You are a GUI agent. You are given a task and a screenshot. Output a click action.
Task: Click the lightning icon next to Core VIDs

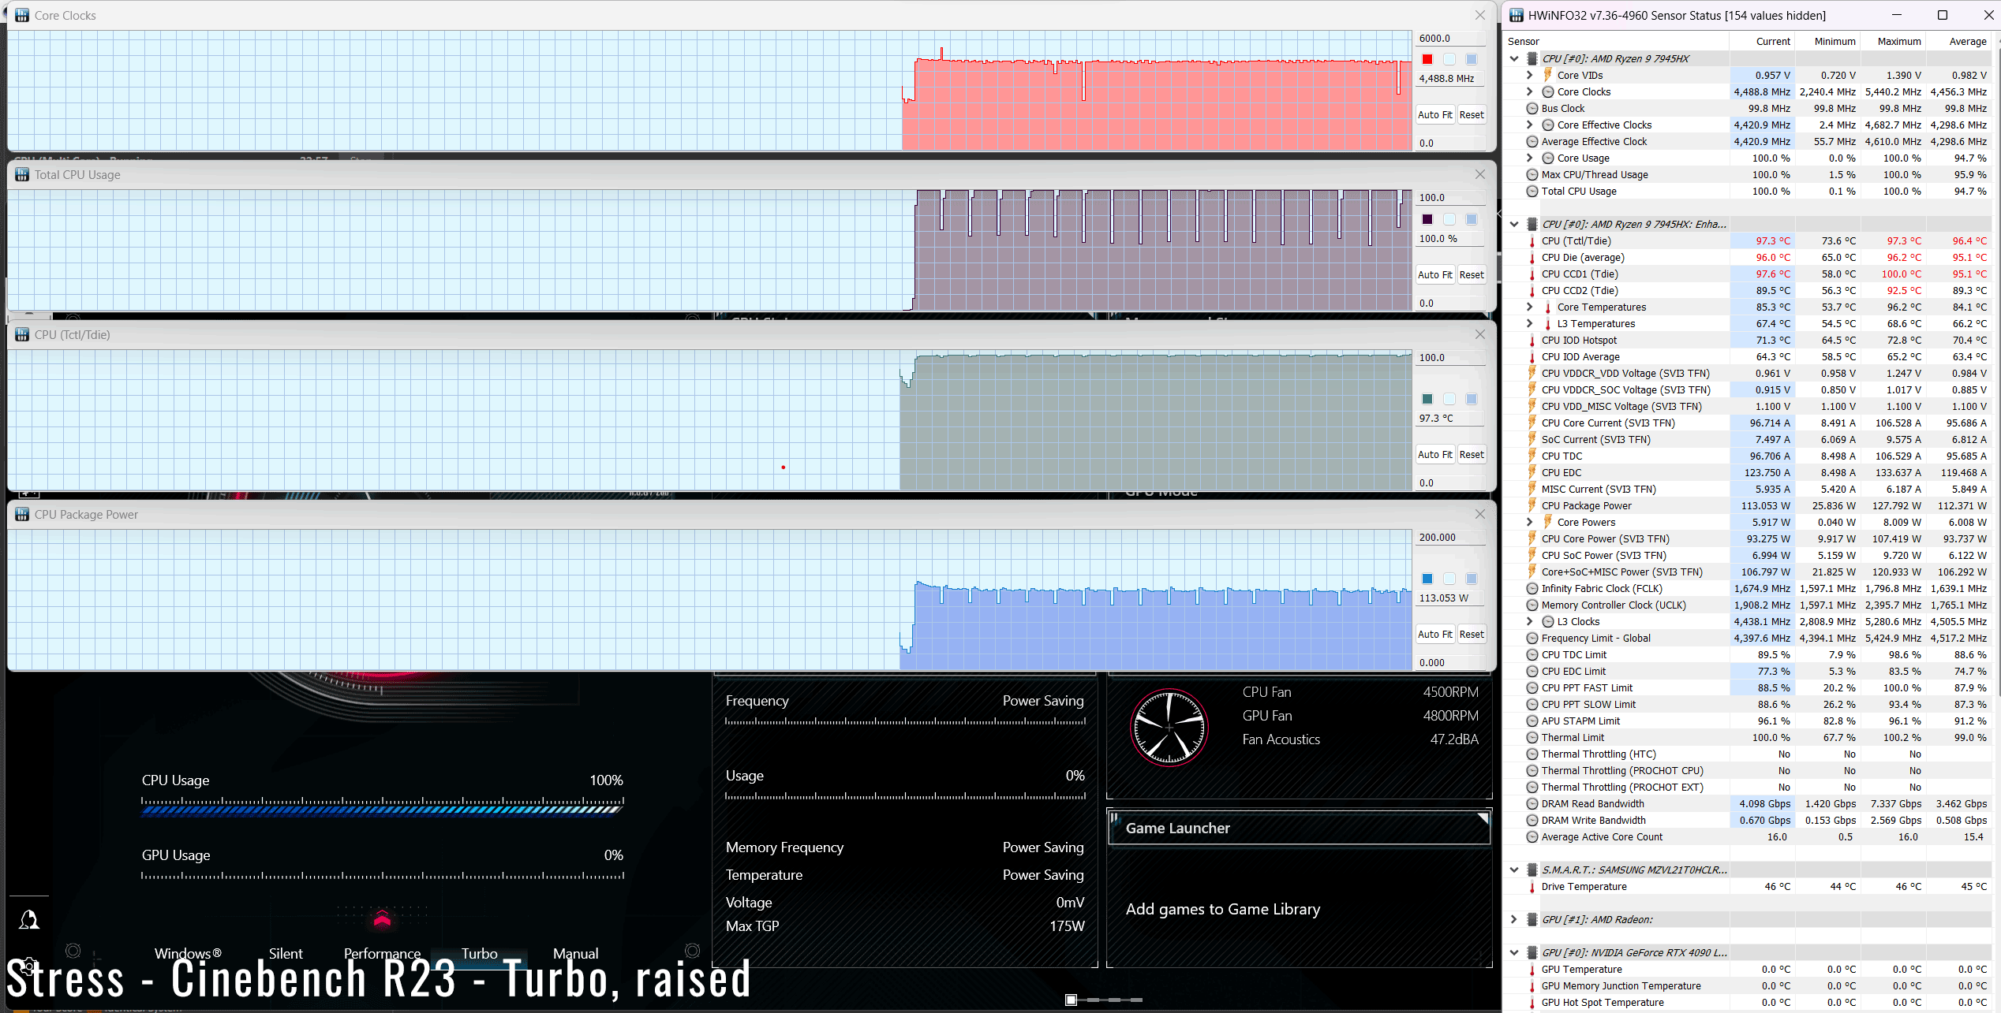1548,76
